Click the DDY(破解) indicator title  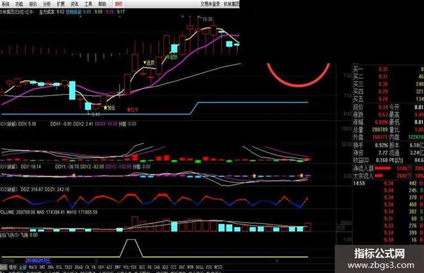[x=9, y=167]
